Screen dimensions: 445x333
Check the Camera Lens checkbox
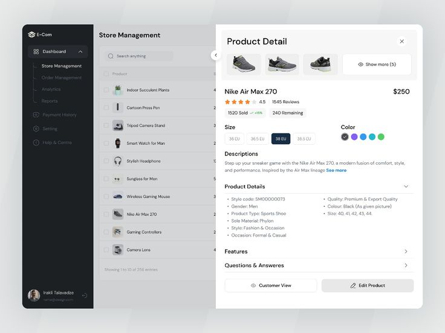(106, 250)
